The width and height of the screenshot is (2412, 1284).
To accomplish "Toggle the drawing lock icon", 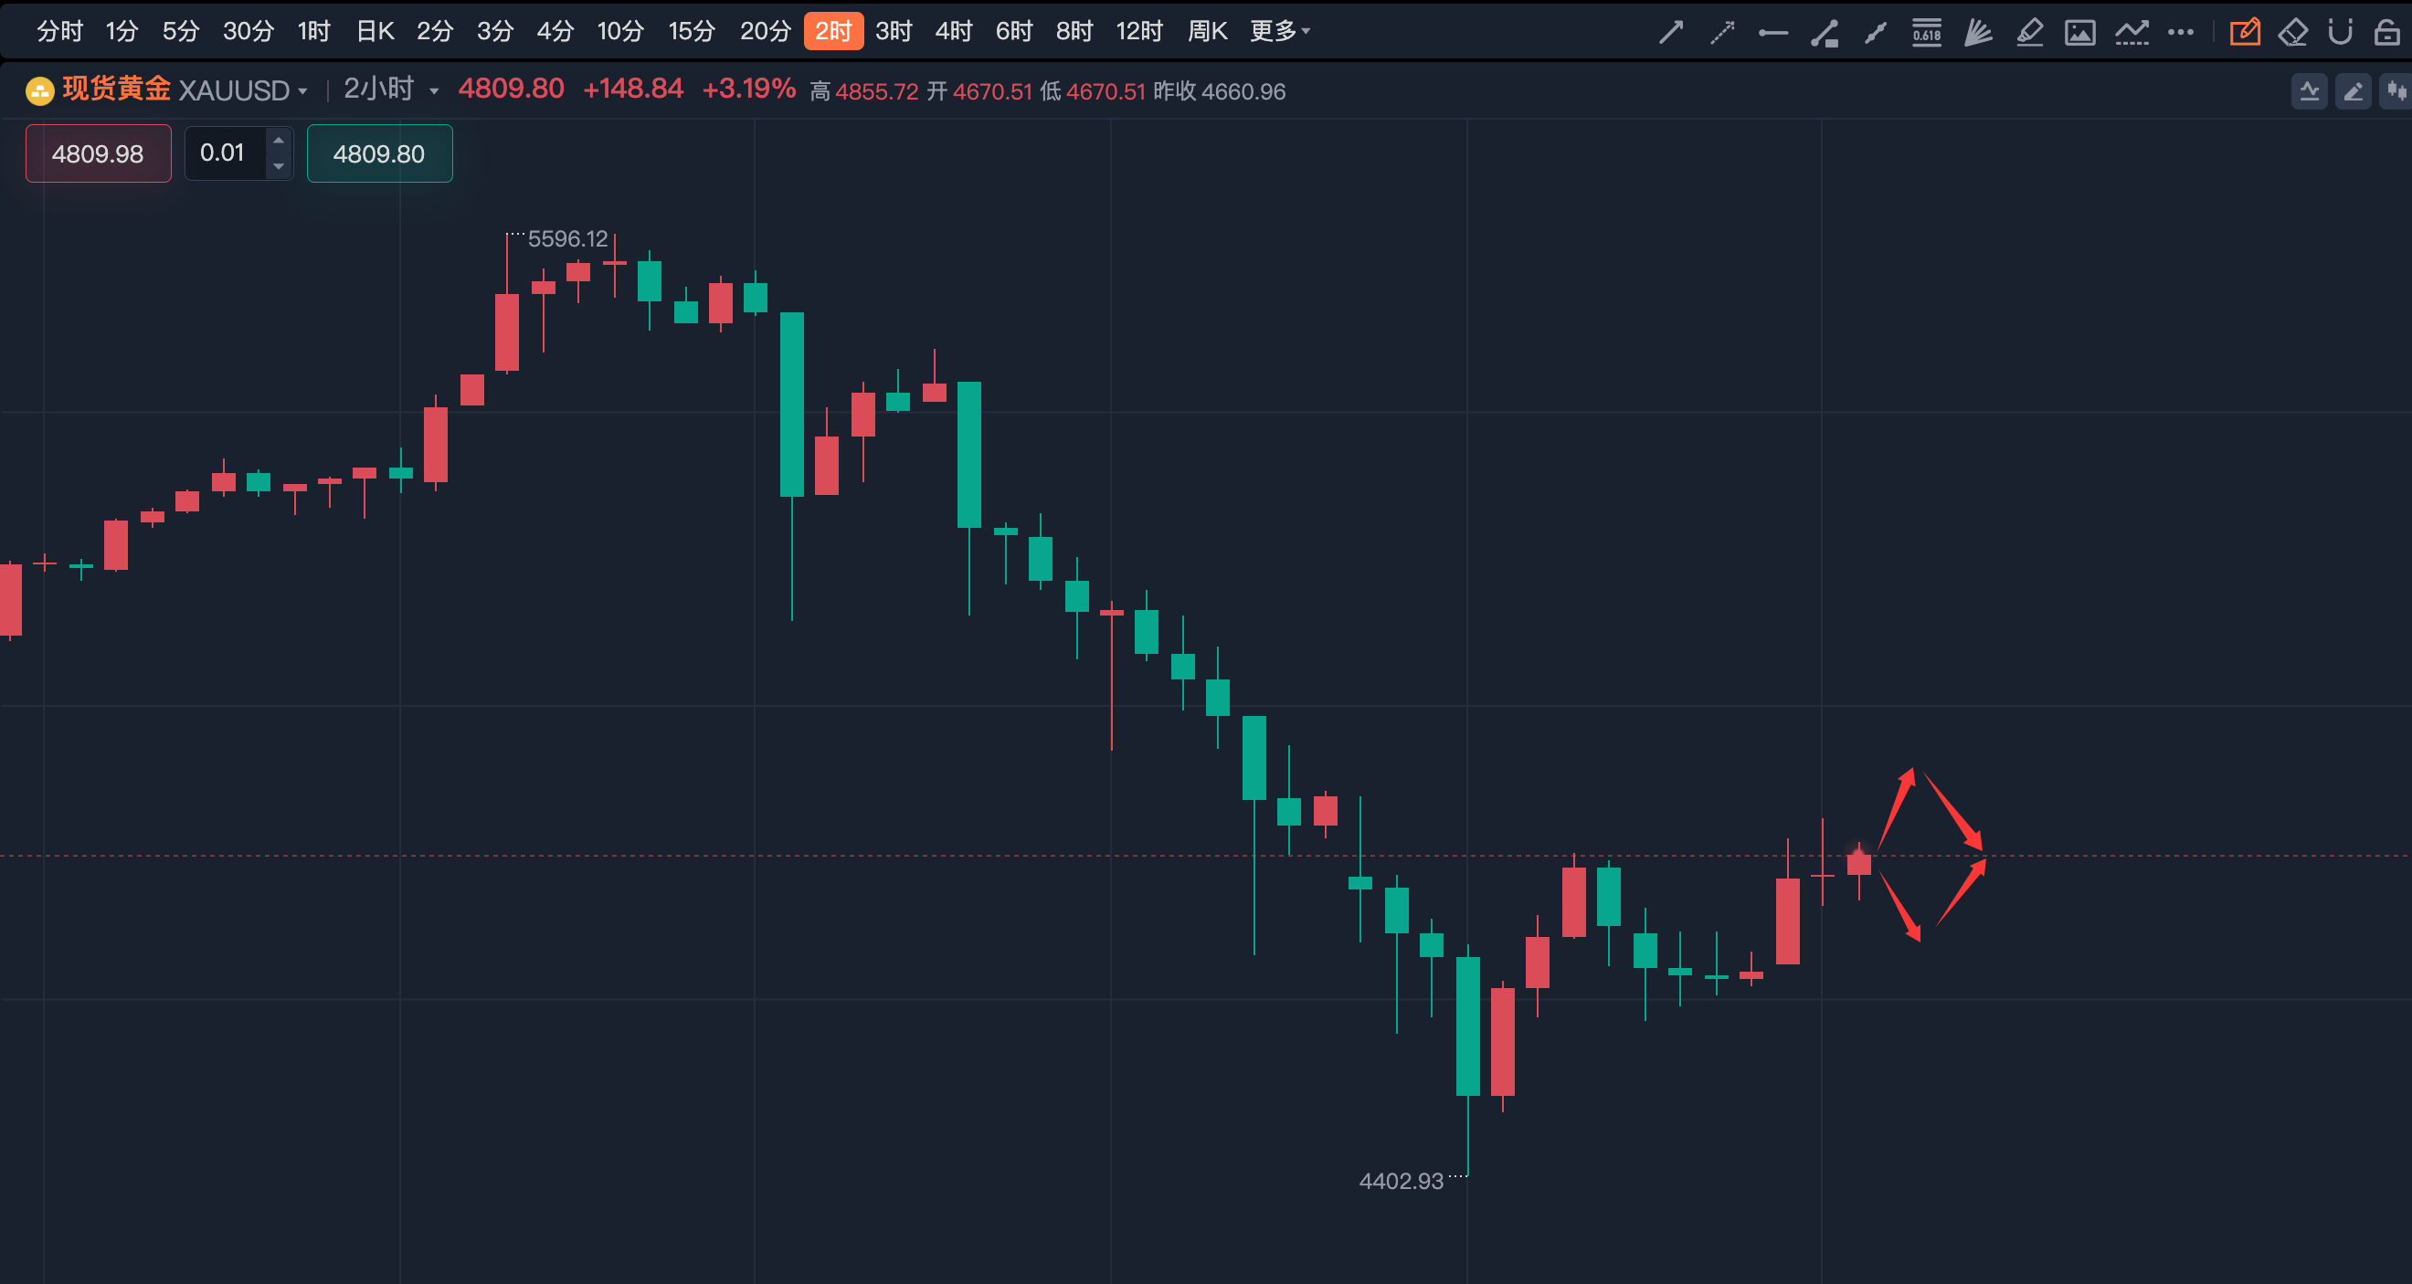I will point(2386,33).
